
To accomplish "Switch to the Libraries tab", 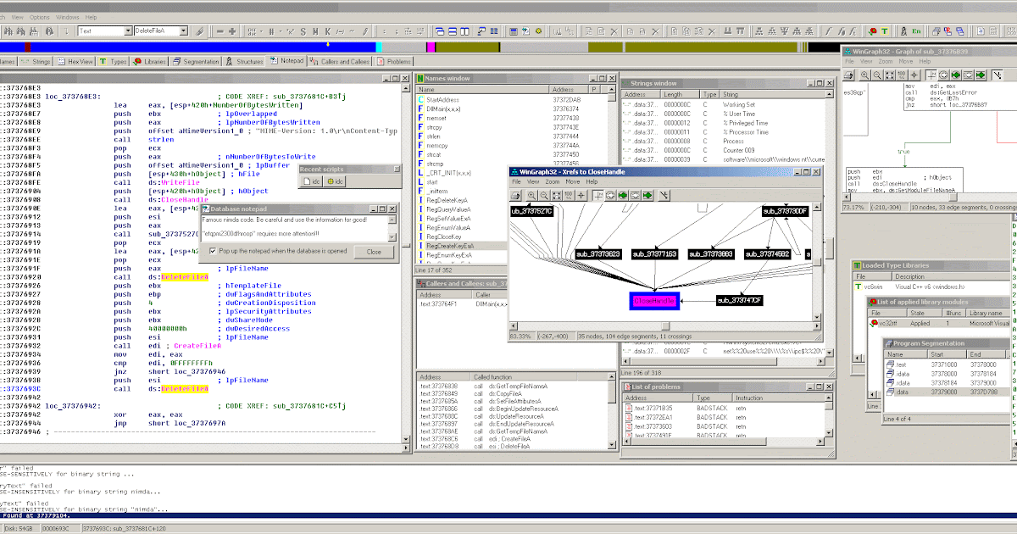I will [149, 61].
